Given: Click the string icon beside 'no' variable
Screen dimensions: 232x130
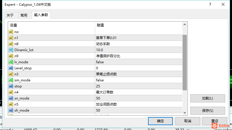Looking at the screenshot, I should pos(11,32).
